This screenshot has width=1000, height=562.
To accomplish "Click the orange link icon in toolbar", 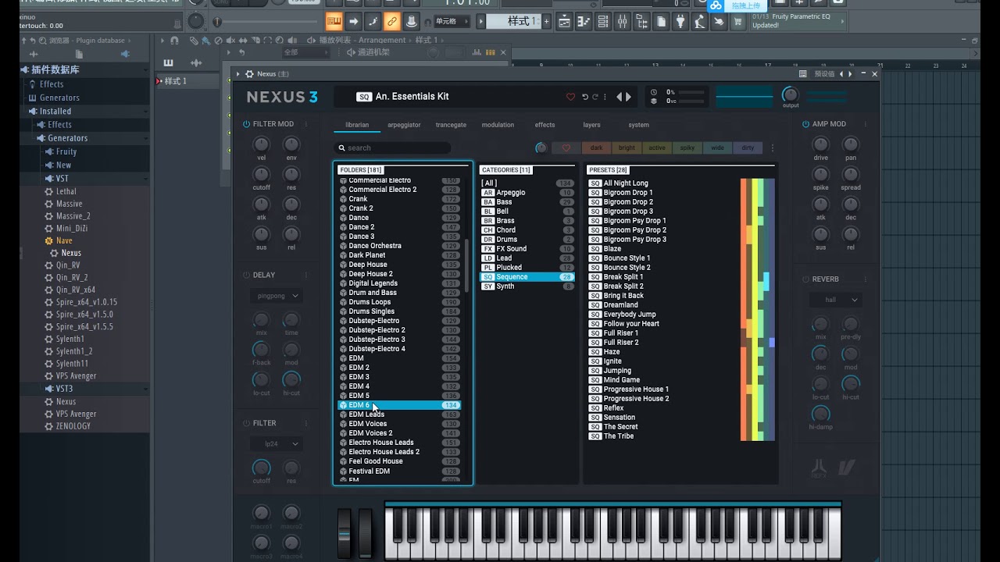I will 392,22.
